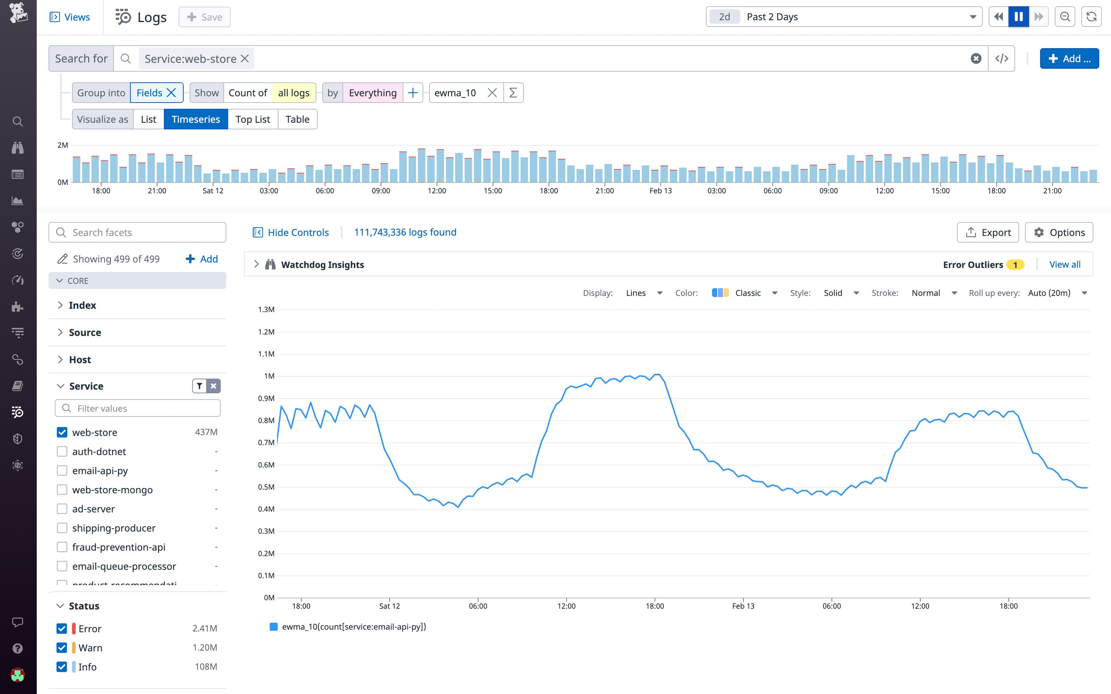This screenshot has width=1111, height=694.
Task: Toggle the code query editor </> icon
Action: 1002,58
